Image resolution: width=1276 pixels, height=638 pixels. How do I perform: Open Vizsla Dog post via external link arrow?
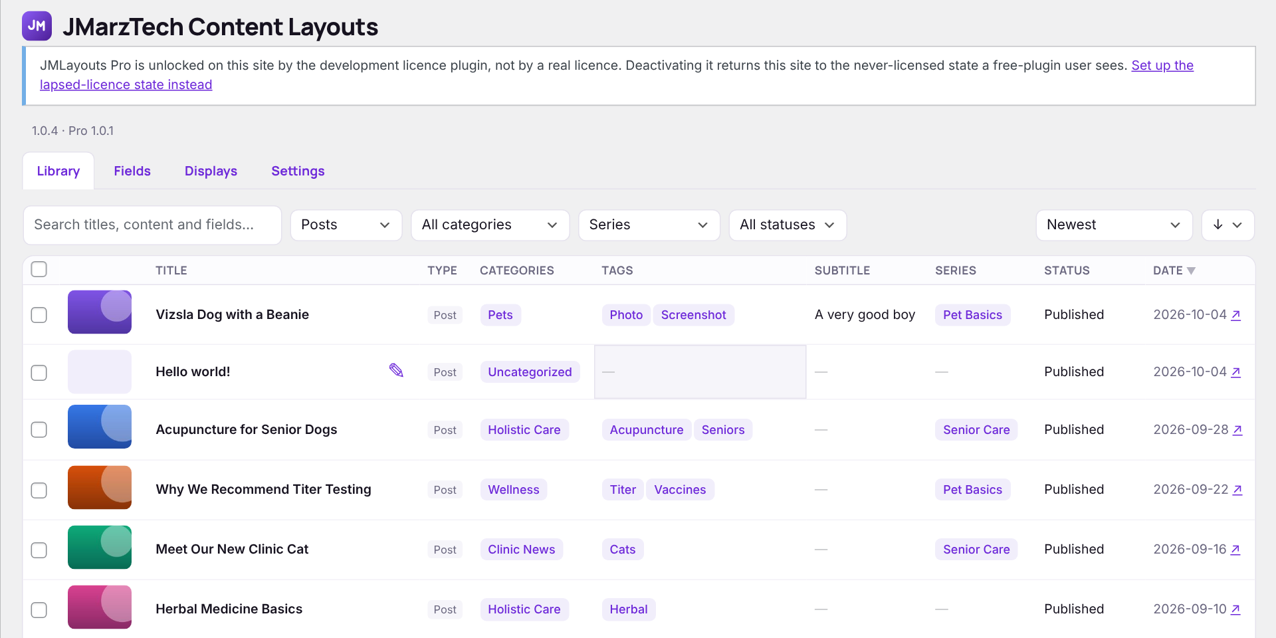tap(1235, 315)
